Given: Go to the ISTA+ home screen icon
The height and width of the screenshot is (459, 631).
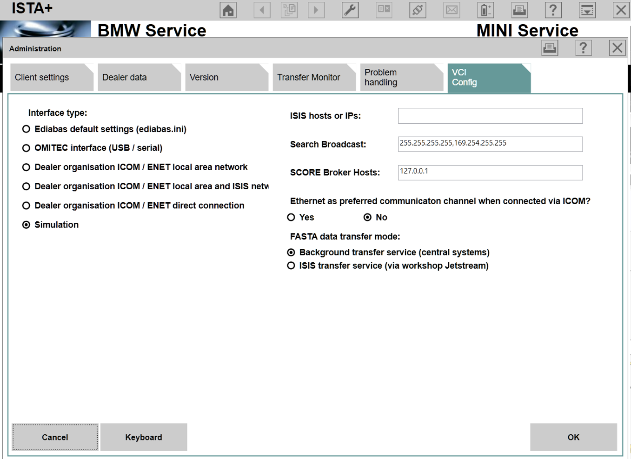Looking at the screenshot, I should click(228, 10).
